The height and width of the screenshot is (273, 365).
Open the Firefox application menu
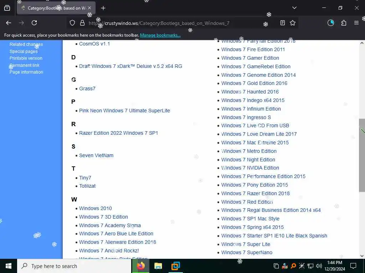tap(356, 23)
